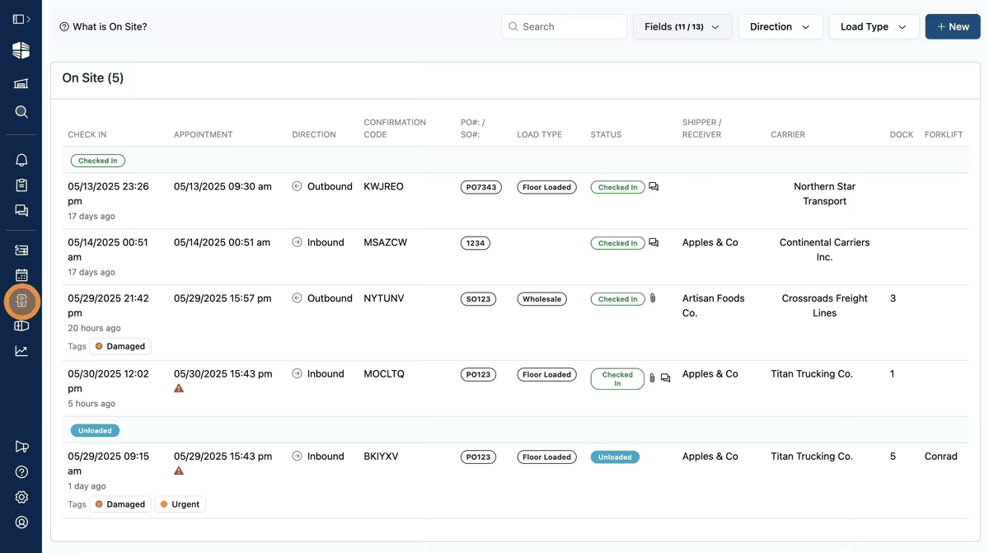Select forklift operator Conrad
The width and height of the screenshot is (989, 553).
pos(941,456)
